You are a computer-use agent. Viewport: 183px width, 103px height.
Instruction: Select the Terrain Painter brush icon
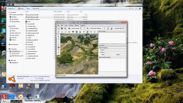click(66, 32)
